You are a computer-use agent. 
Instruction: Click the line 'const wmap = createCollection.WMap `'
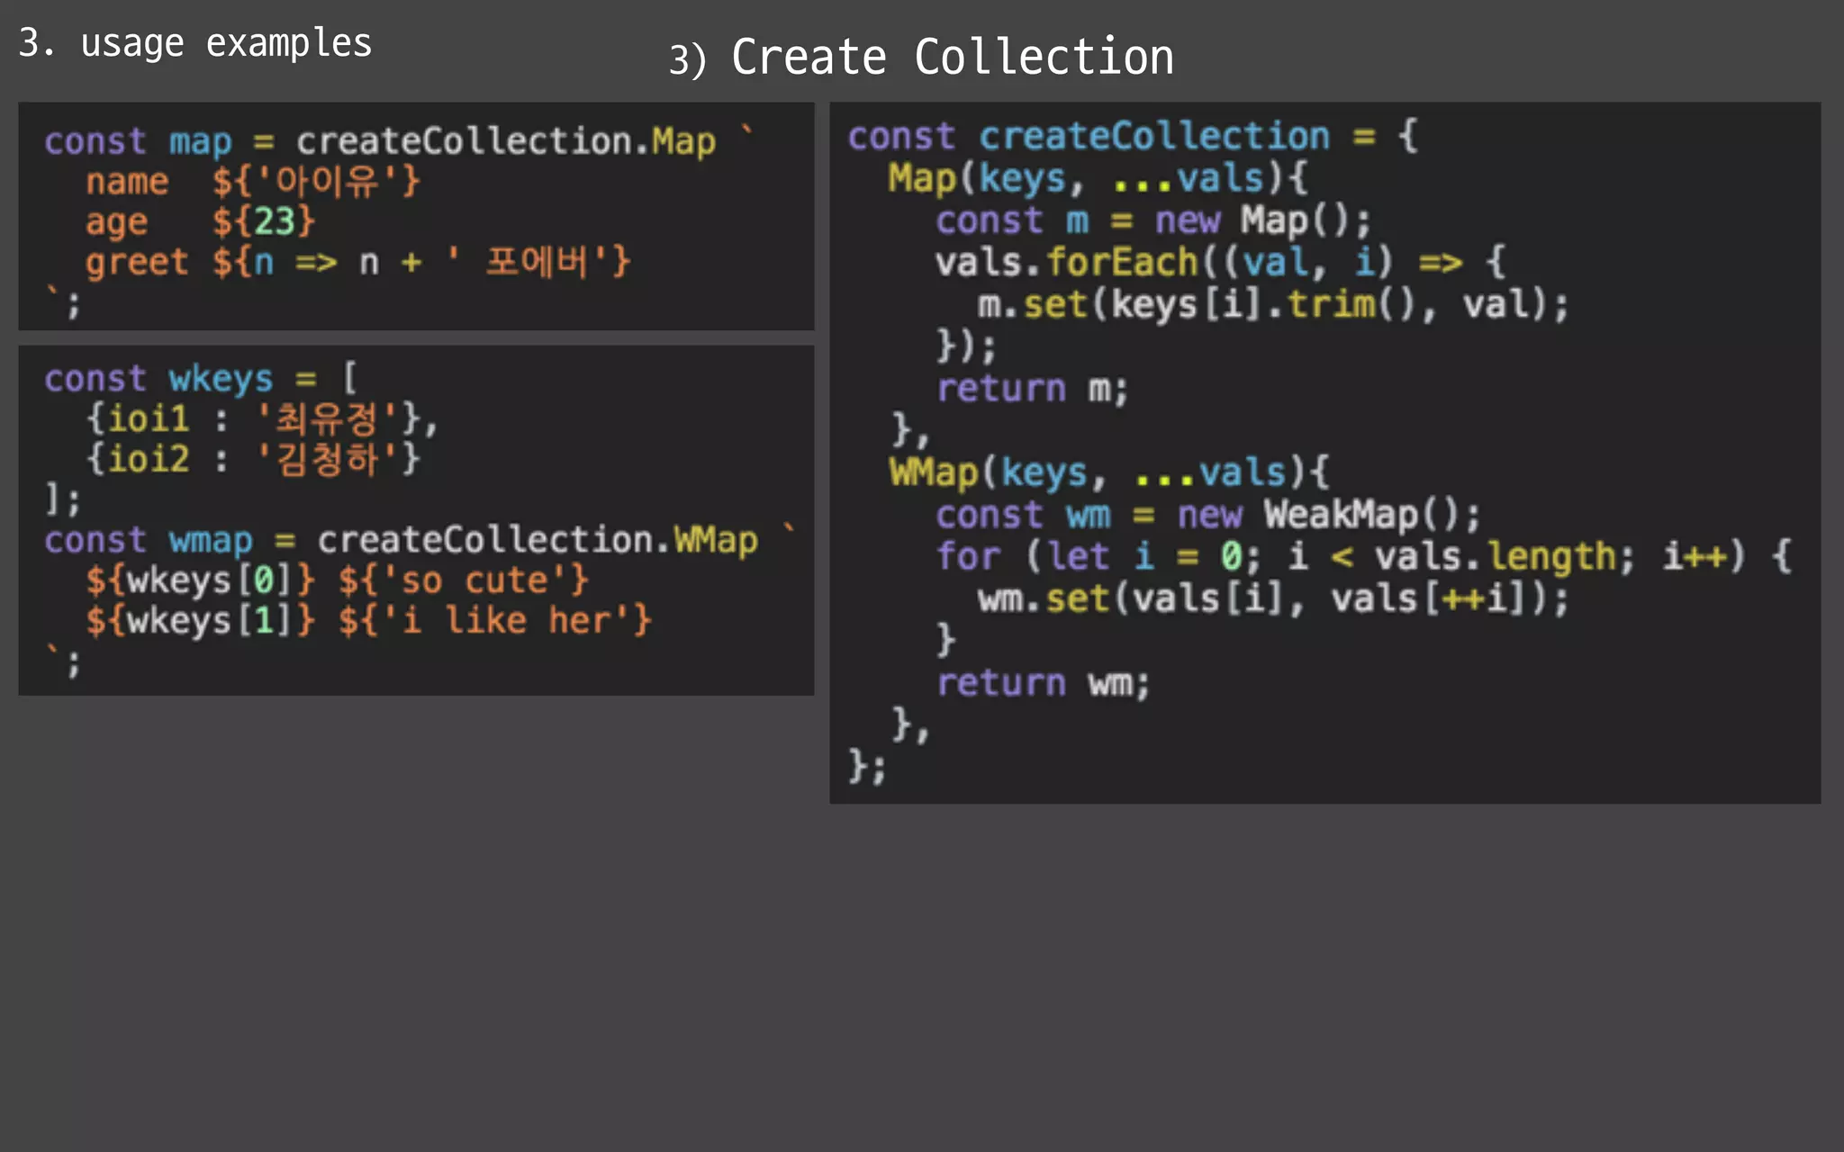pos(420,540)
